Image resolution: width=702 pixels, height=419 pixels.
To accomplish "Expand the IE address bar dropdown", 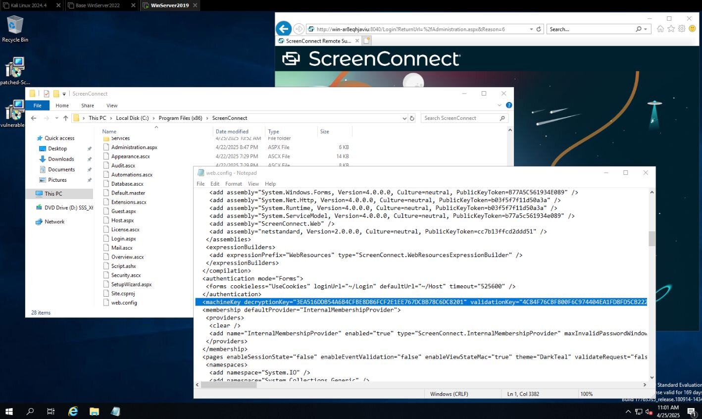I will [531, 29].
